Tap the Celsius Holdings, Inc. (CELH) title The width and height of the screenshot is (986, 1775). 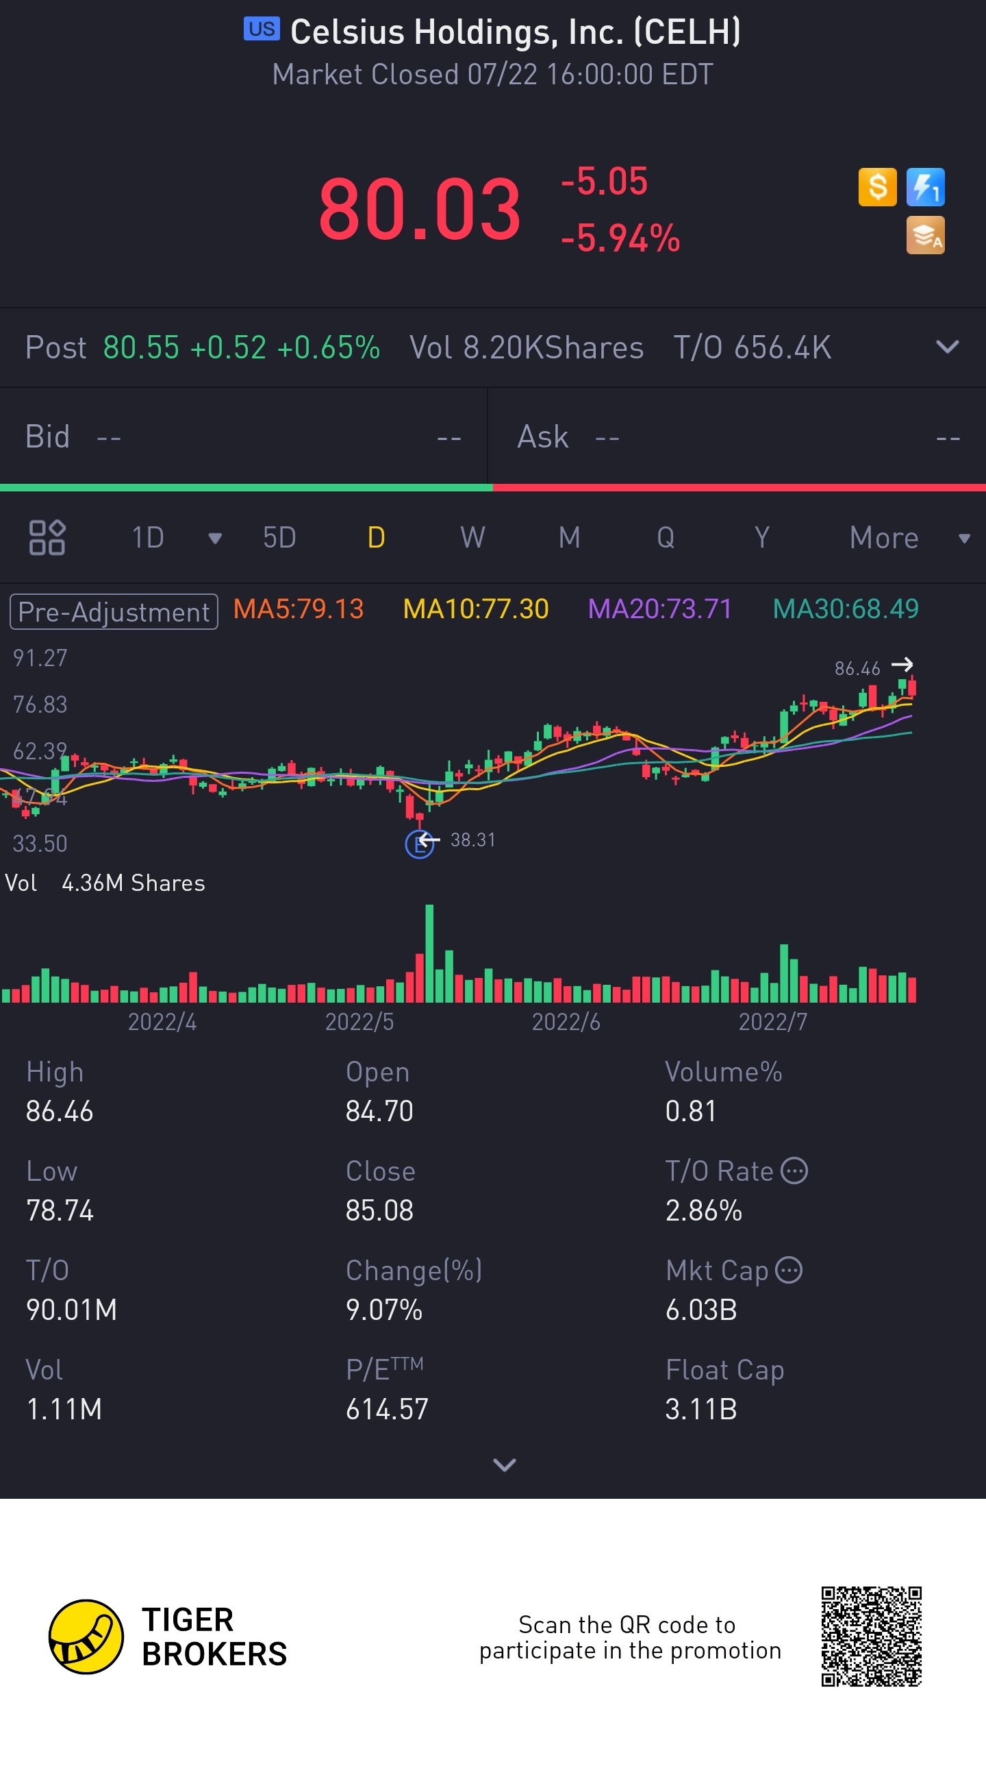[516, 32]
